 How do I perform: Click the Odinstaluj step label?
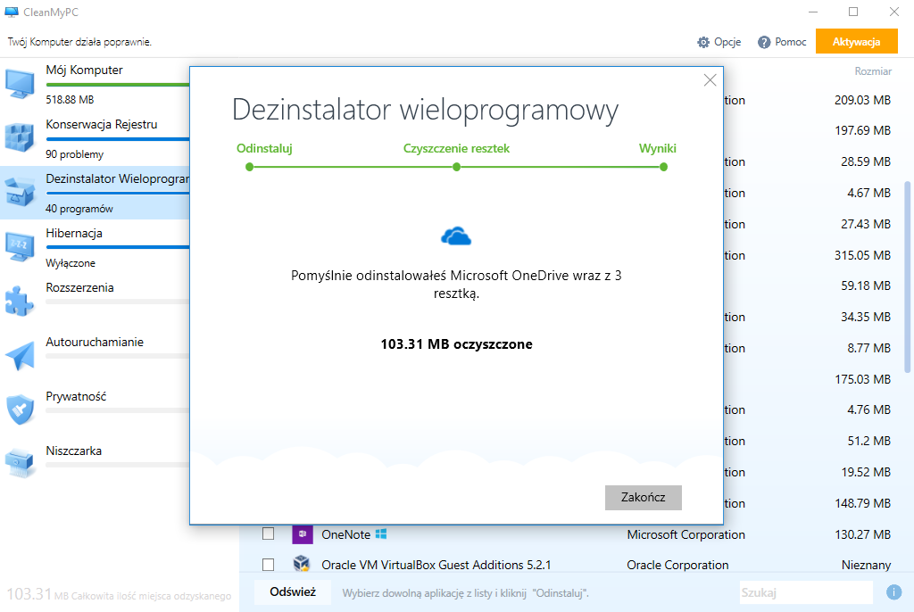[264, 149]
